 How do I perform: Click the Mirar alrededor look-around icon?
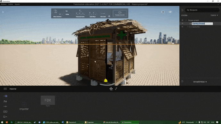[x=56, y=12]
